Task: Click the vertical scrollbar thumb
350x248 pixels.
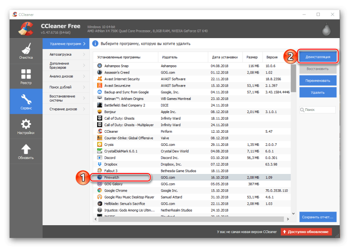Action: tap(293, 78)
